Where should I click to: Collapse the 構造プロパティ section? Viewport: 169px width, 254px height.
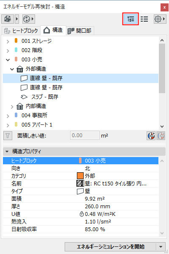click(7, 152)
